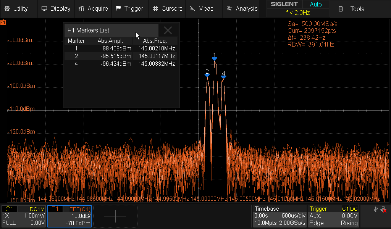This screenshot has width=391, height=229.
Task: Click the F1 trace indicator tag
Action: click(3, 23)
